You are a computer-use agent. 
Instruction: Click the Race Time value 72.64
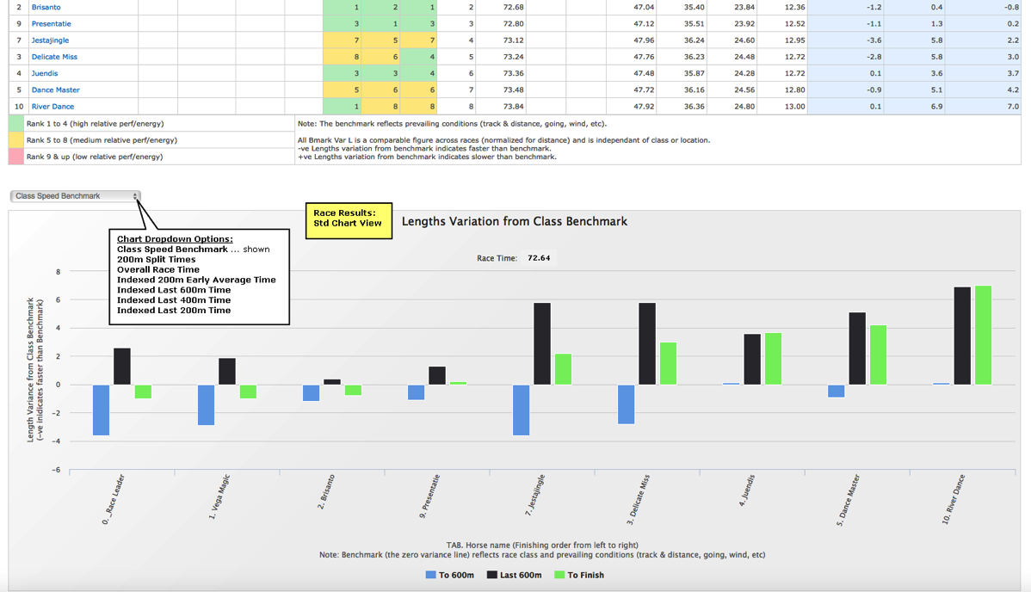point(539,257)
